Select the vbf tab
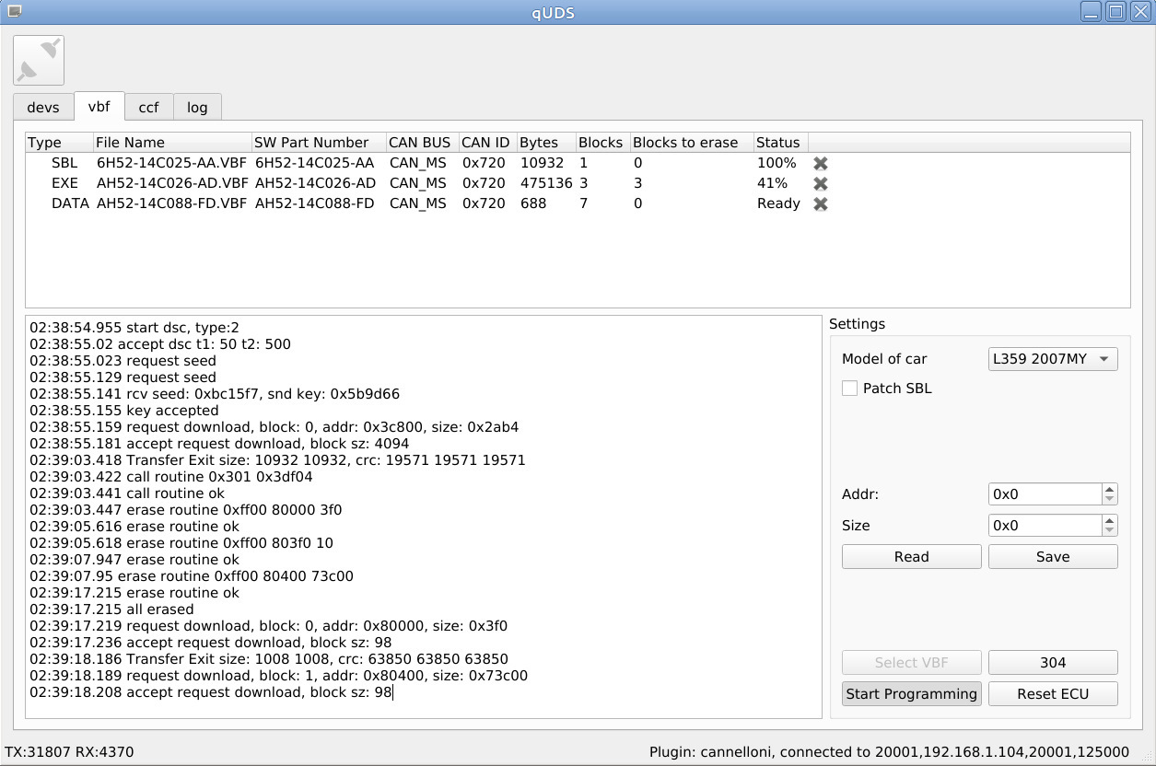The width and height of the screenshot is (1156, 766). (x=99, y=106)
